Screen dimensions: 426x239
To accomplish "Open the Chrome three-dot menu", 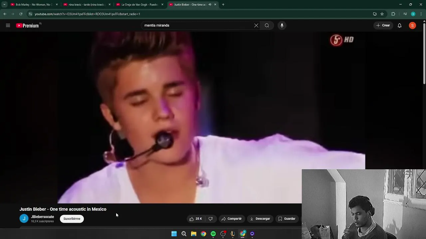I will pos(421,14).
